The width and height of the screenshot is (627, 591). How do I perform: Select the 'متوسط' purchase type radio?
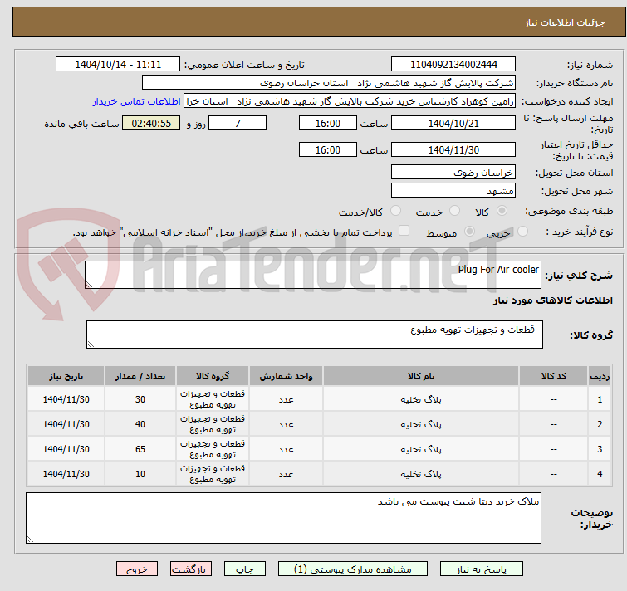pyautogui.click(x=469, y=232)
